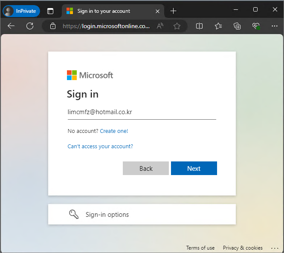
Task: Minimize the browser window
Action: pos(236,10)
